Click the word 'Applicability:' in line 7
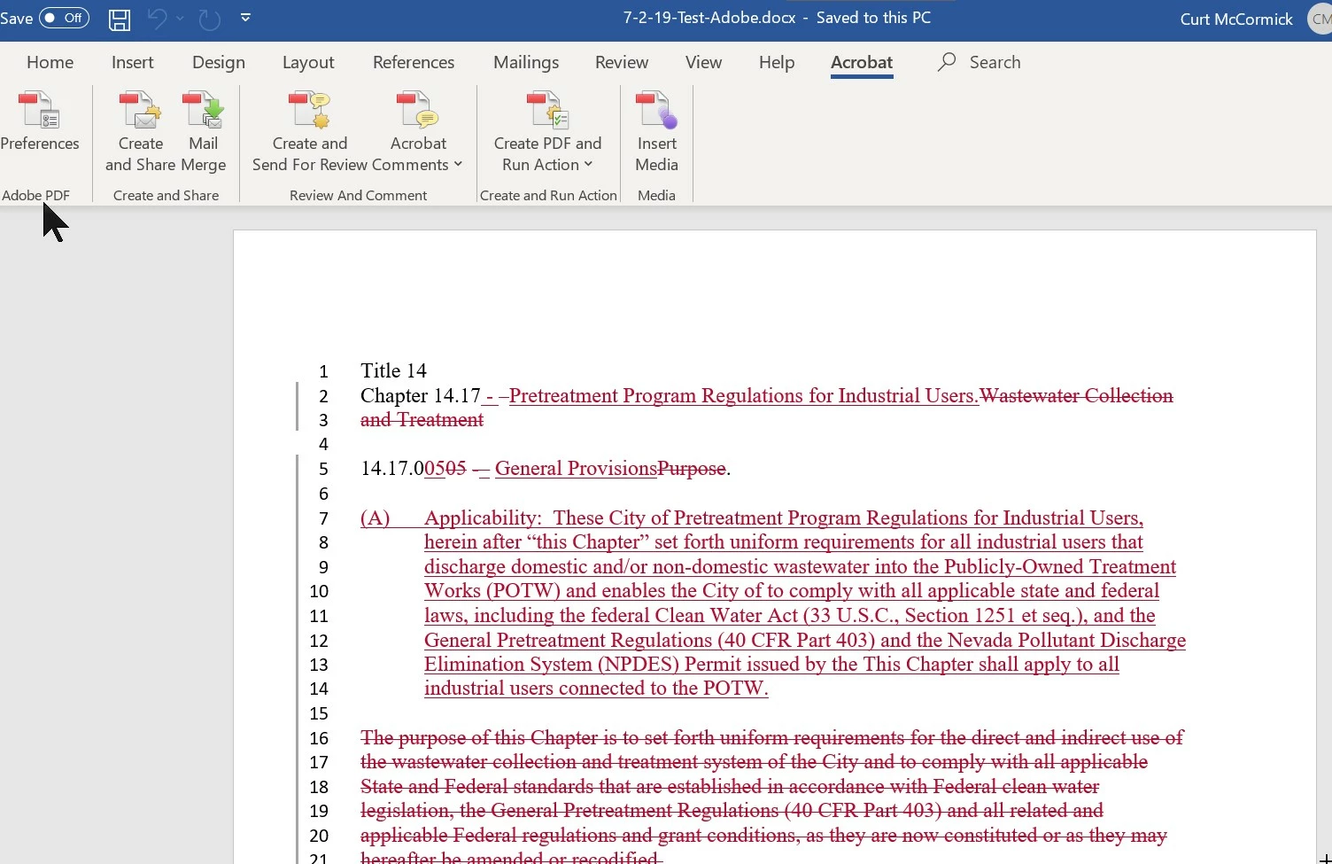Screen dimensions: 1332x864 [x=483, y=518]
